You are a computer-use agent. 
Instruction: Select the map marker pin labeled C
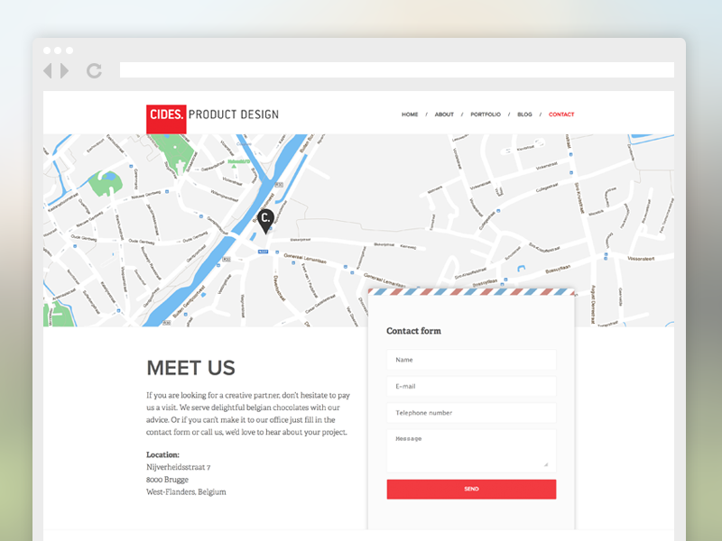point(265,218)
